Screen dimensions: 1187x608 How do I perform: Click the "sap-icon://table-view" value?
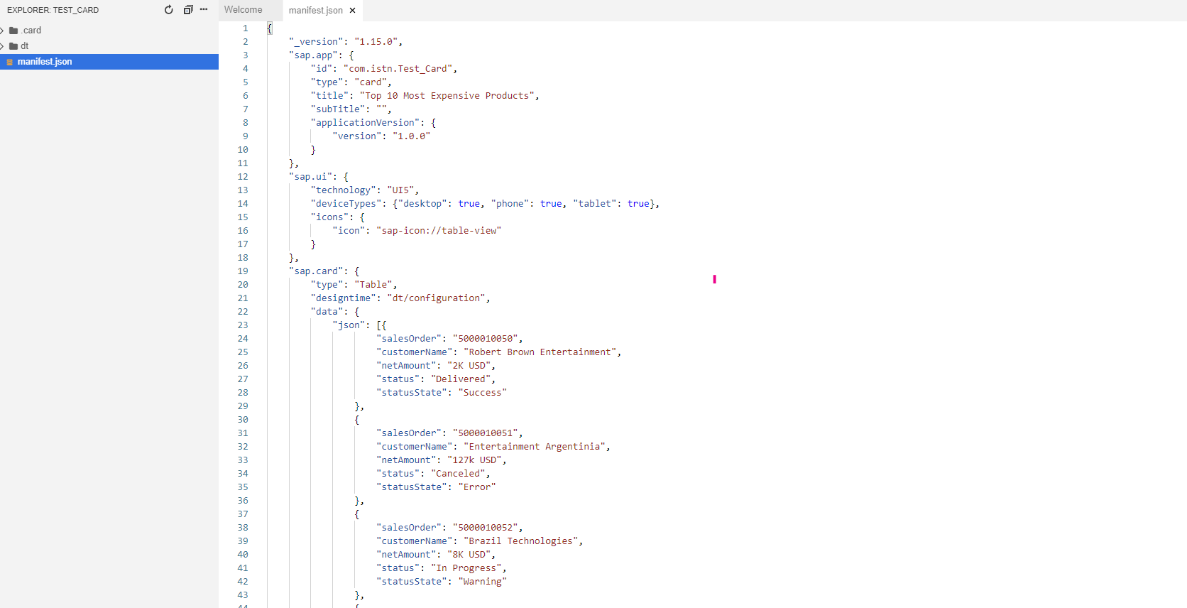click(439, 231)
